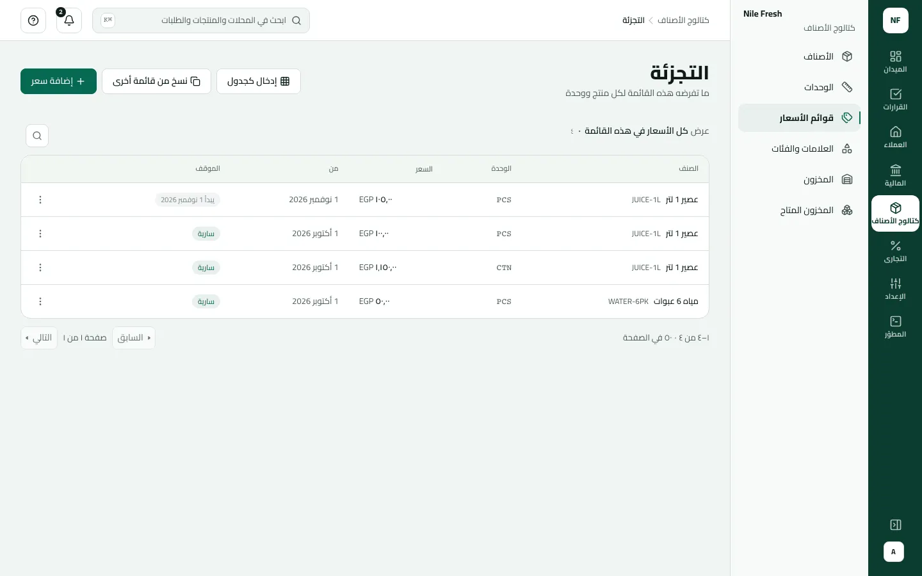Click the مياه 6 عبوات item

click(675, 301)
